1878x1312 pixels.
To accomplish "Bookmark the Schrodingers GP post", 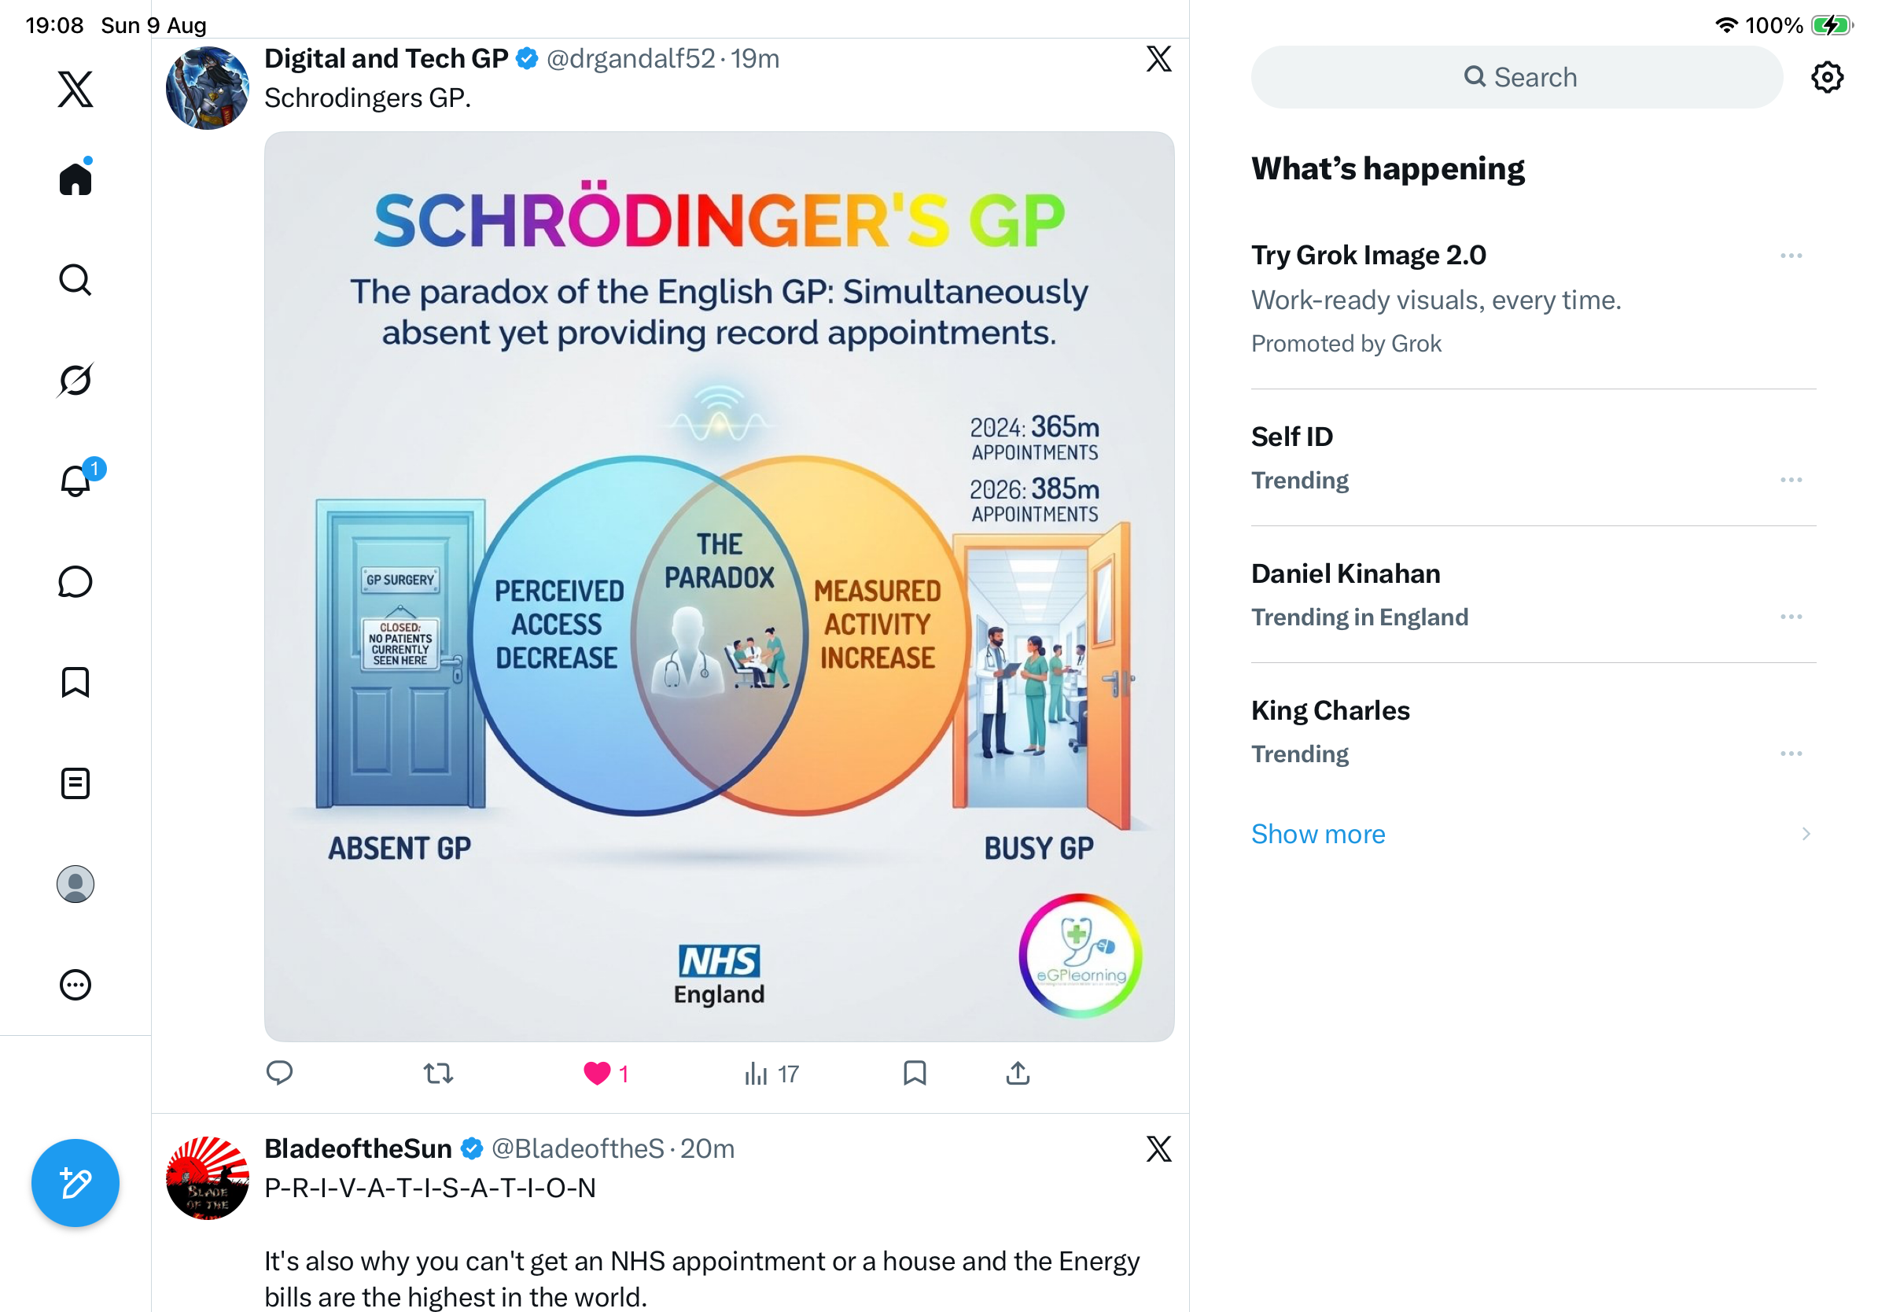I will click(x=915, y=1073).
